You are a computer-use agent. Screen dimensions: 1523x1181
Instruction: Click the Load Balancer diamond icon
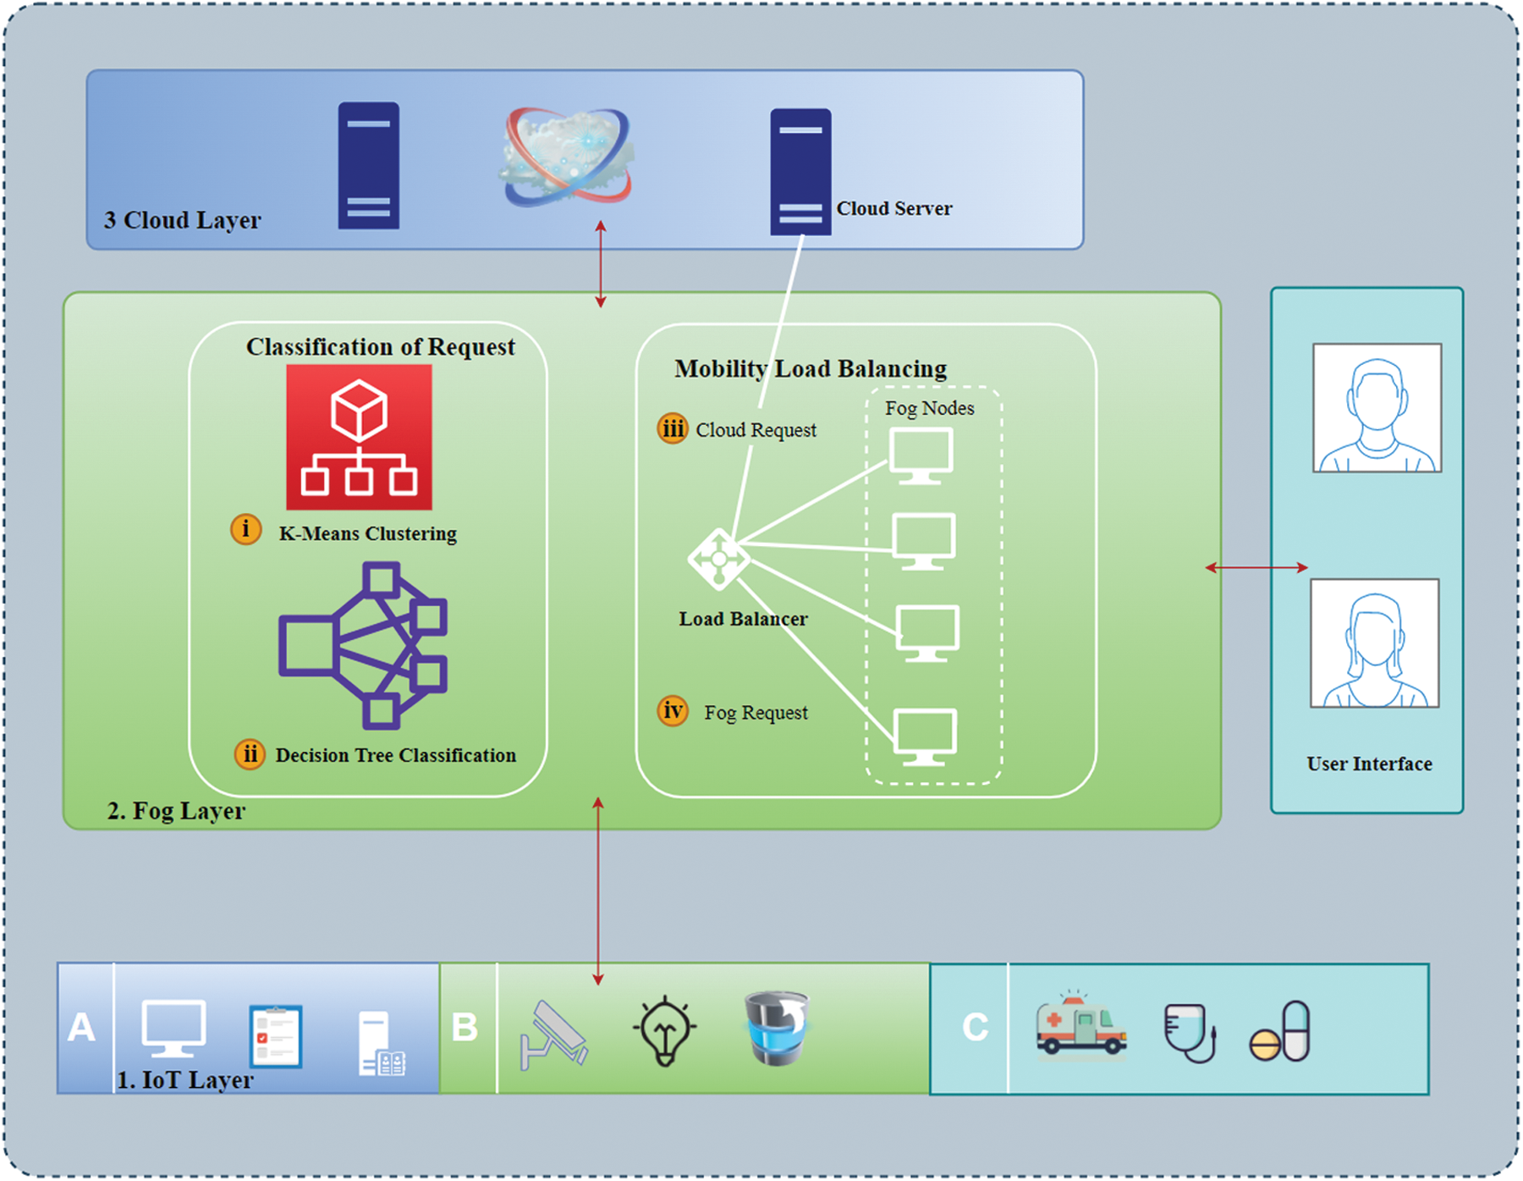pyautogui.click(x=718, y=559)
